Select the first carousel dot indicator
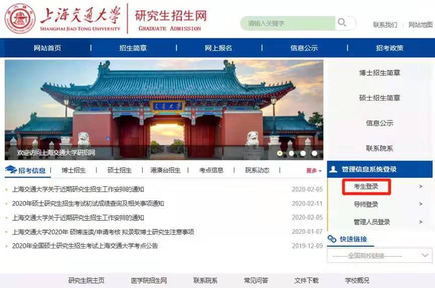 280,153
